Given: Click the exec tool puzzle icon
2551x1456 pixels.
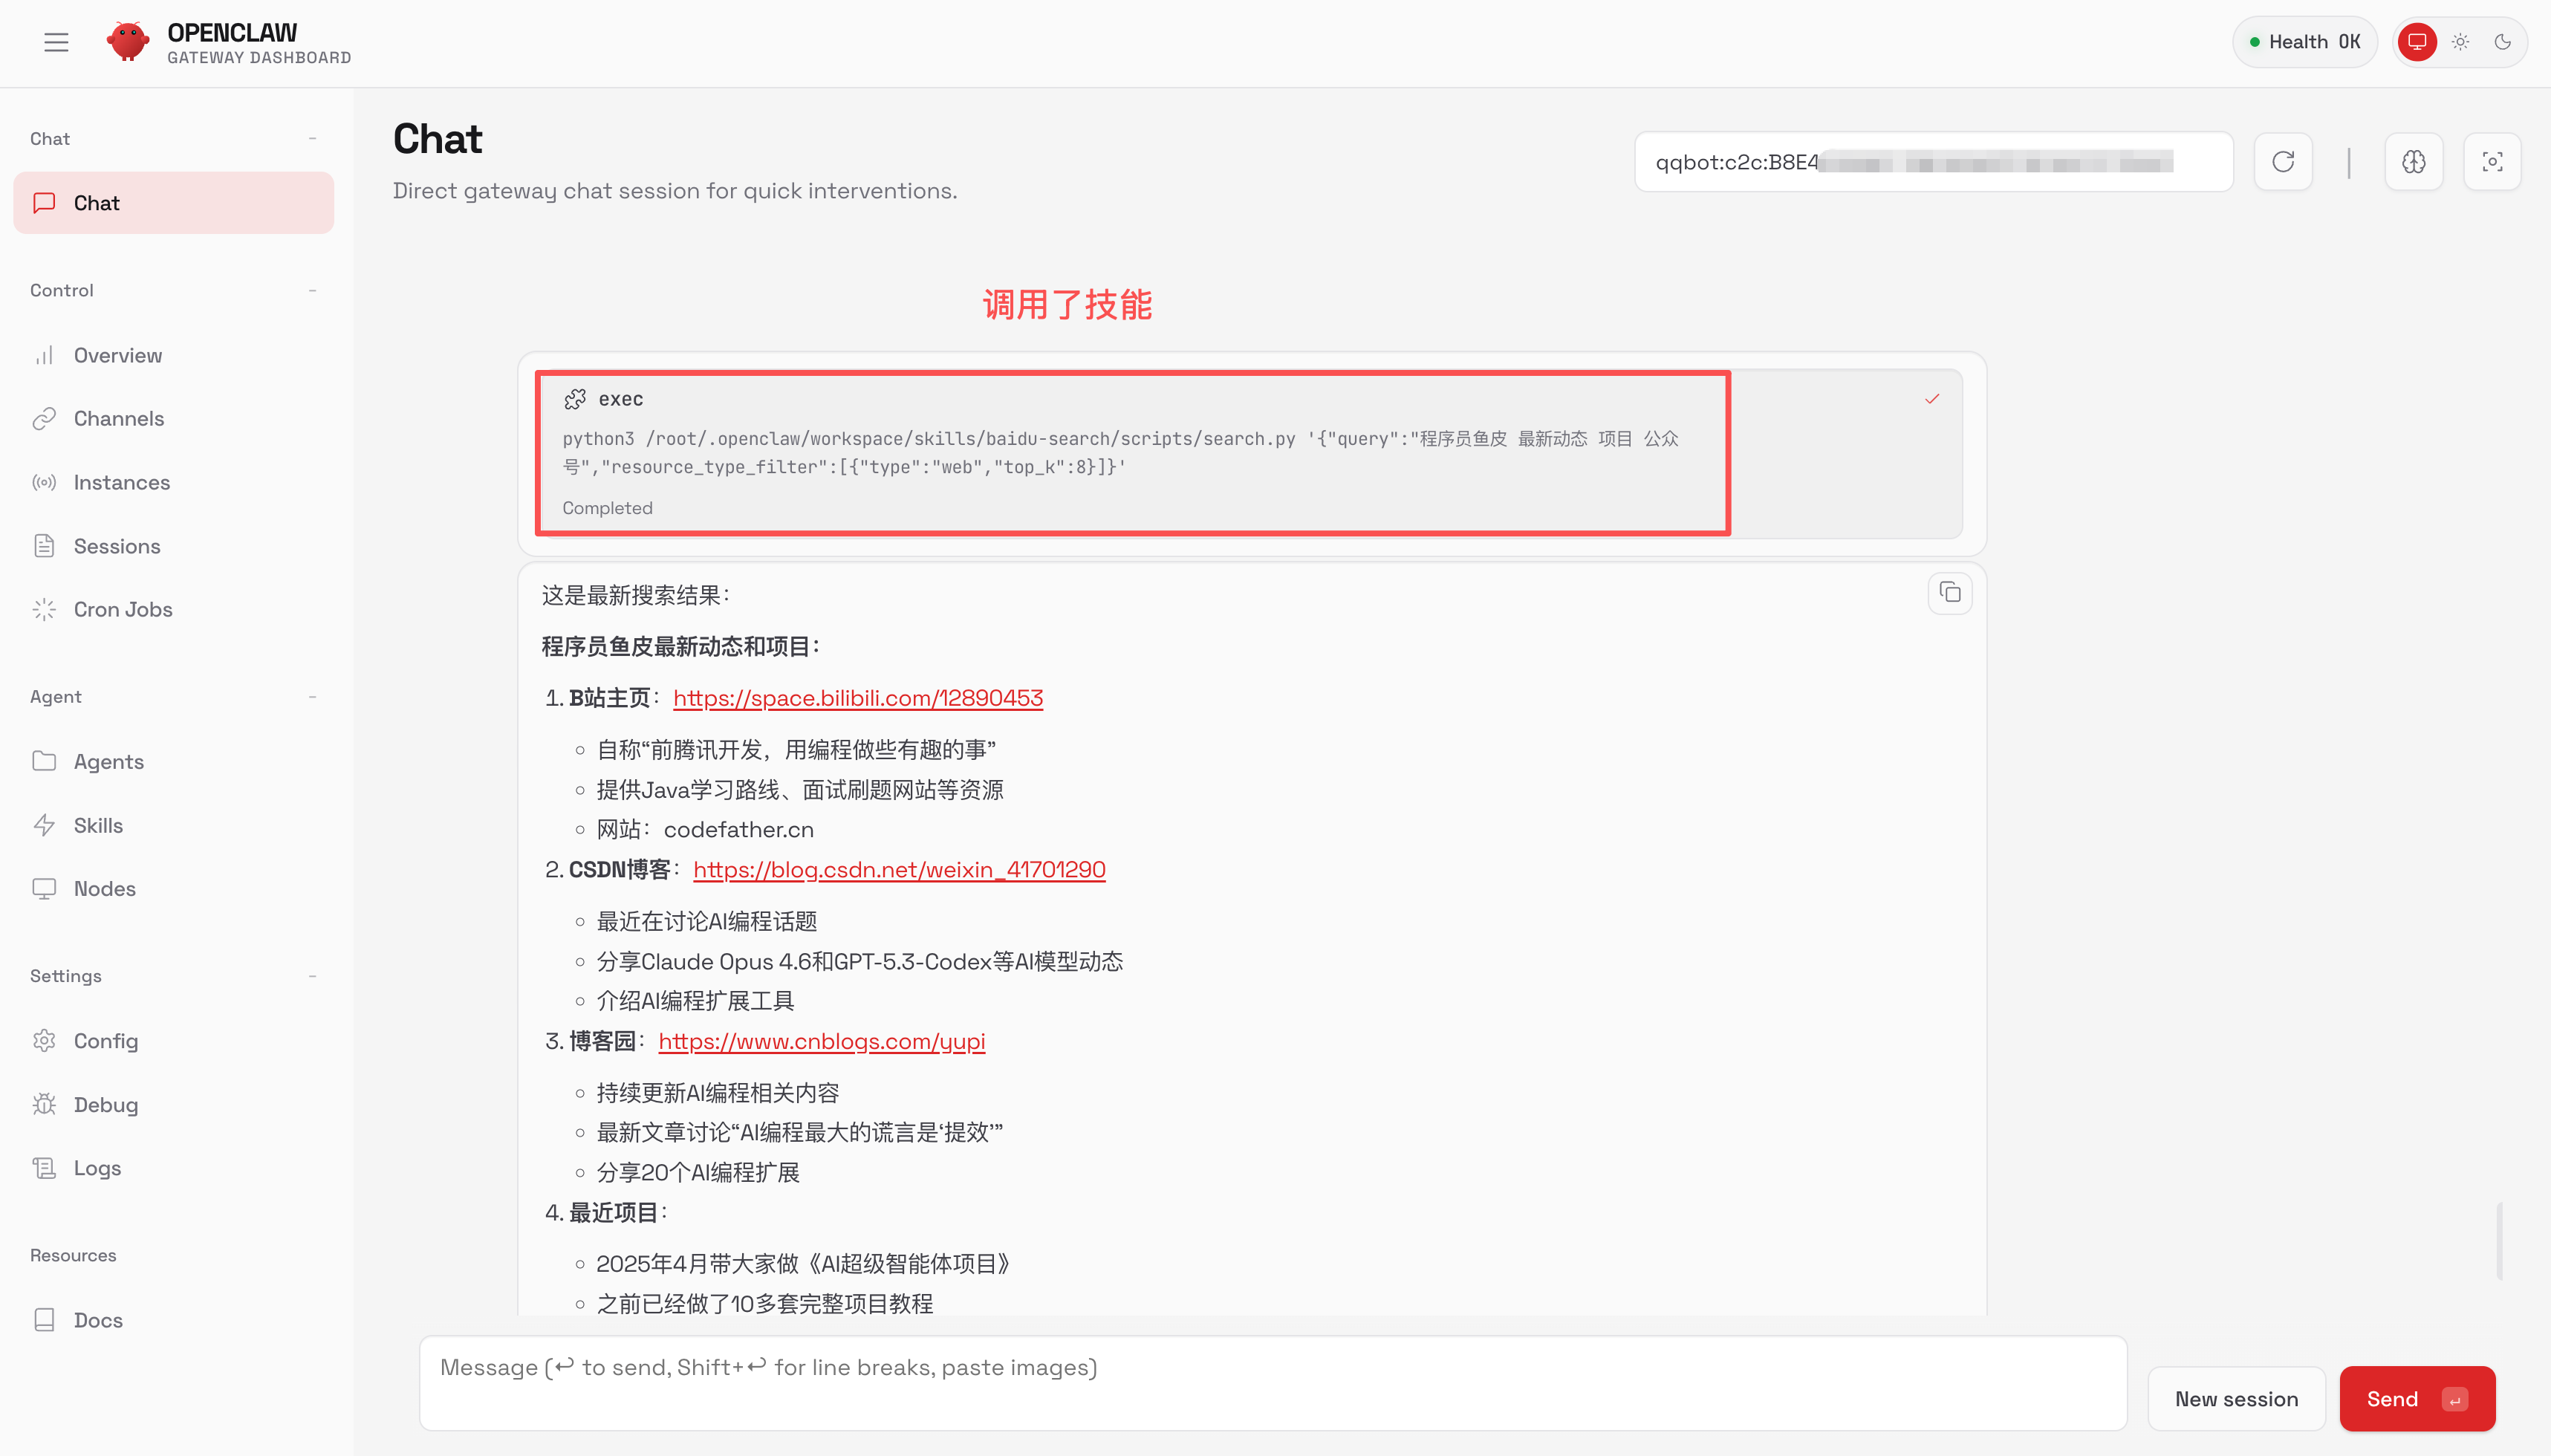Looking at the screenshot, I should tap(575, 399).
